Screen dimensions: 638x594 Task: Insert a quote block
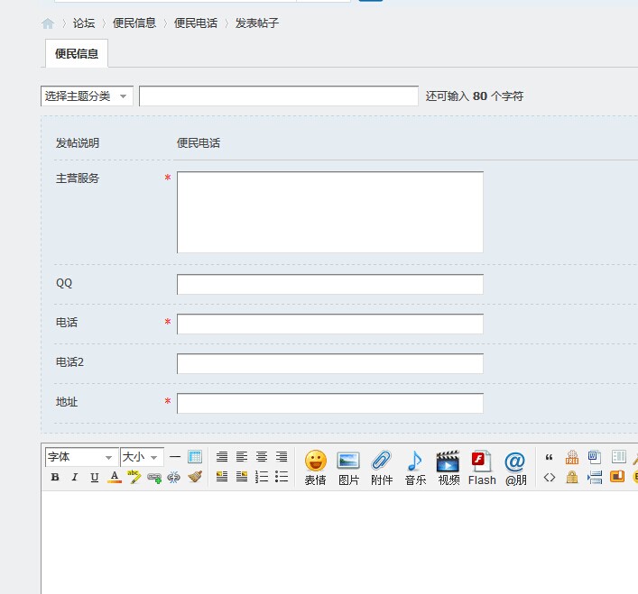coord(549,457)
